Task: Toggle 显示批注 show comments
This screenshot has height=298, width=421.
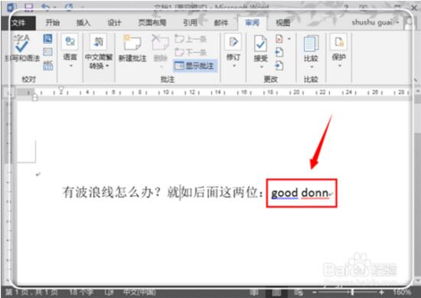Action: (x=194, y=66)
